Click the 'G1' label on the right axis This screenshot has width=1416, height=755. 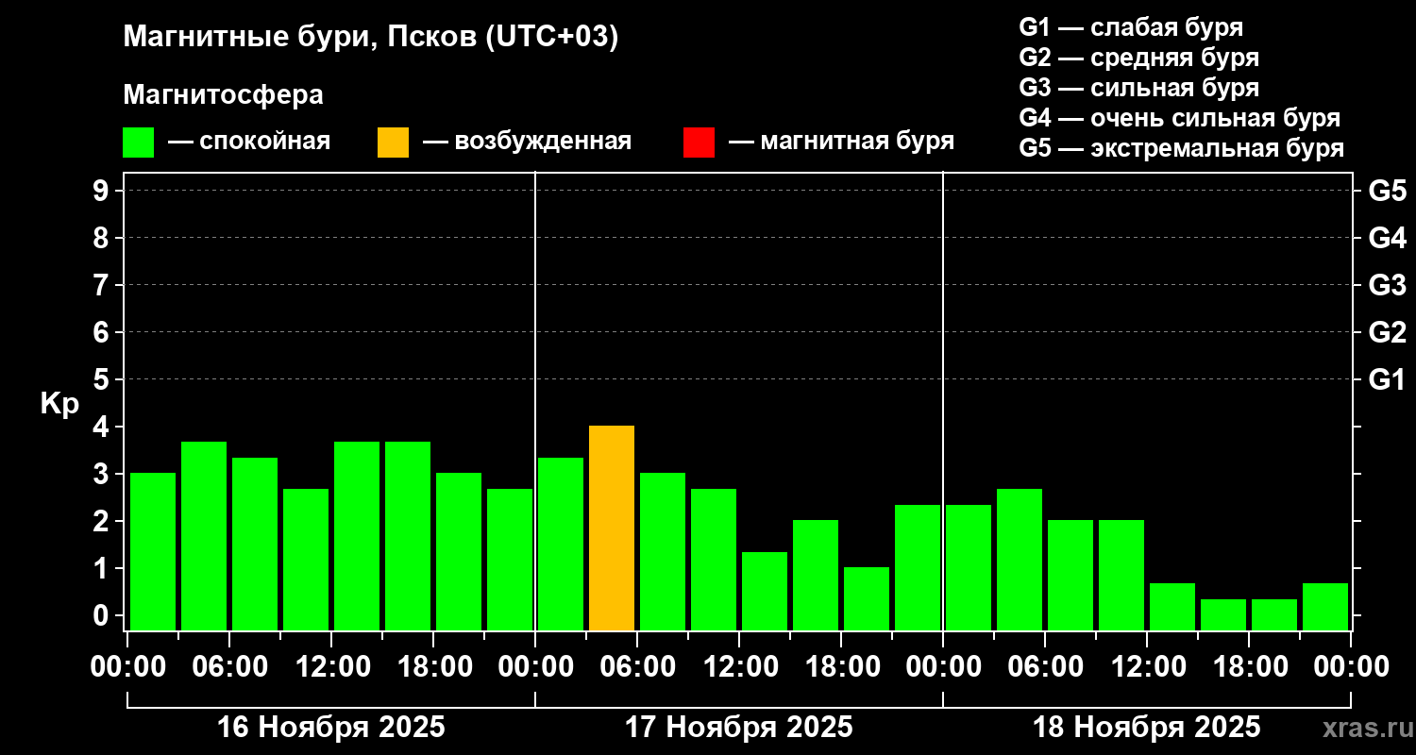click(x=1387, y=379)
